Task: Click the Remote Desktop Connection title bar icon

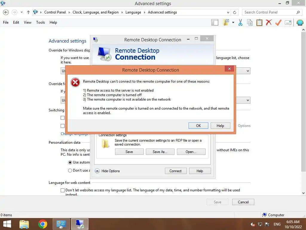Action: 95,40
